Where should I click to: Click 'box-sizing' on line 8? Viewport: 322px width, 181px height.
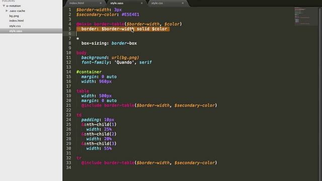click(94, 43)
